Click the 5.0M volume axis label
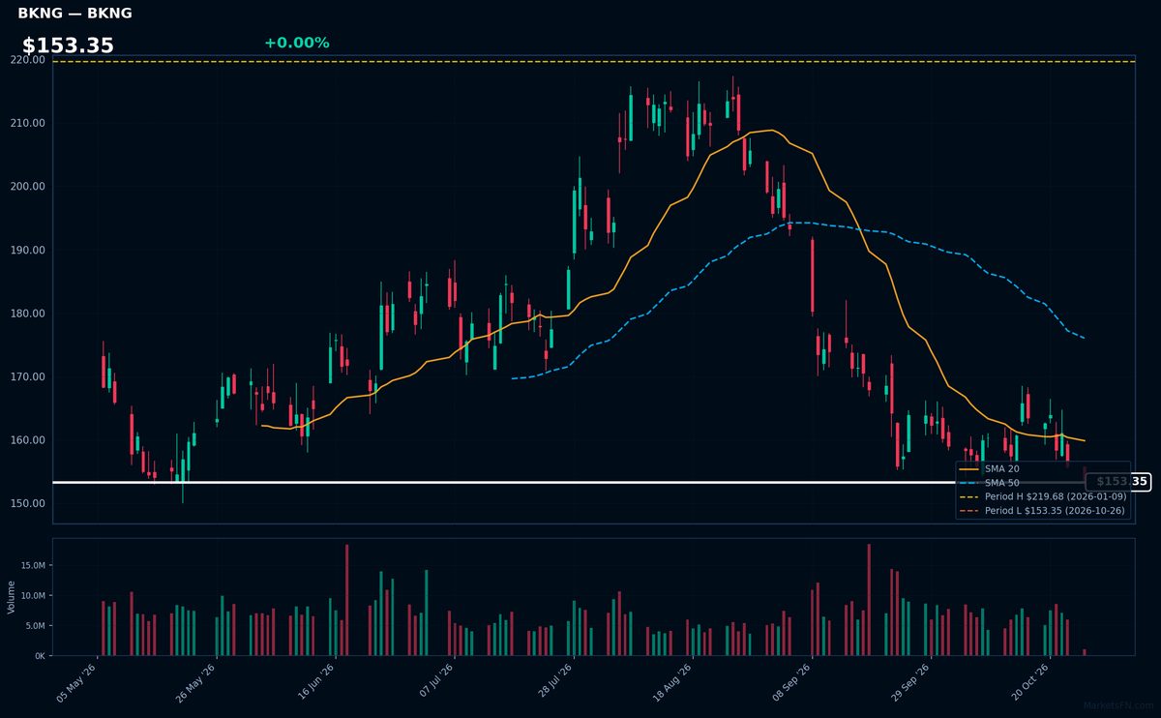 coord(34,625)
